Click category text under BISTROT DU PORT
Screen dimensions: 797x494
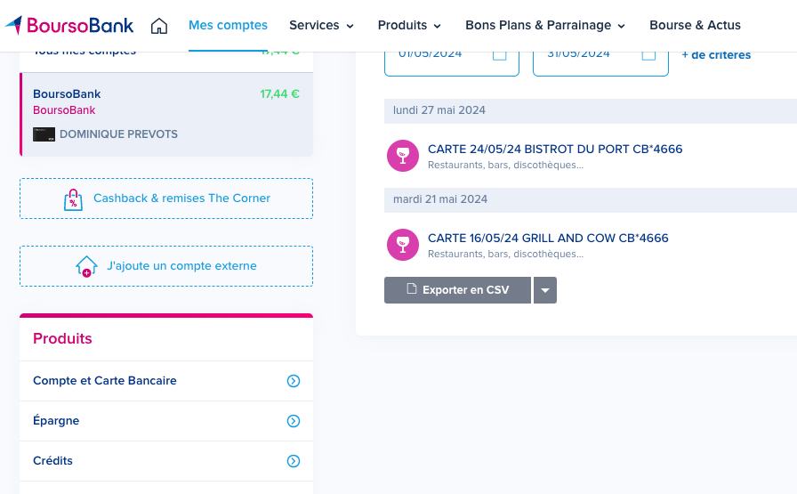click(506, 165)
